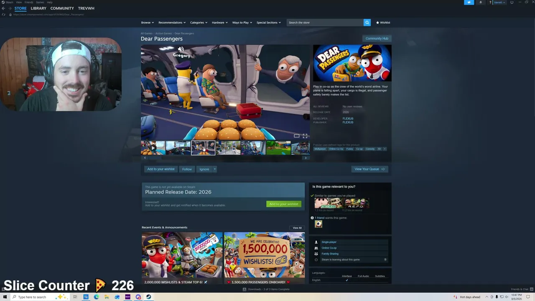The width and height of the screenshot is (535, 301).
Task: Open developer FLEXUS link
Action: (348, 119)
